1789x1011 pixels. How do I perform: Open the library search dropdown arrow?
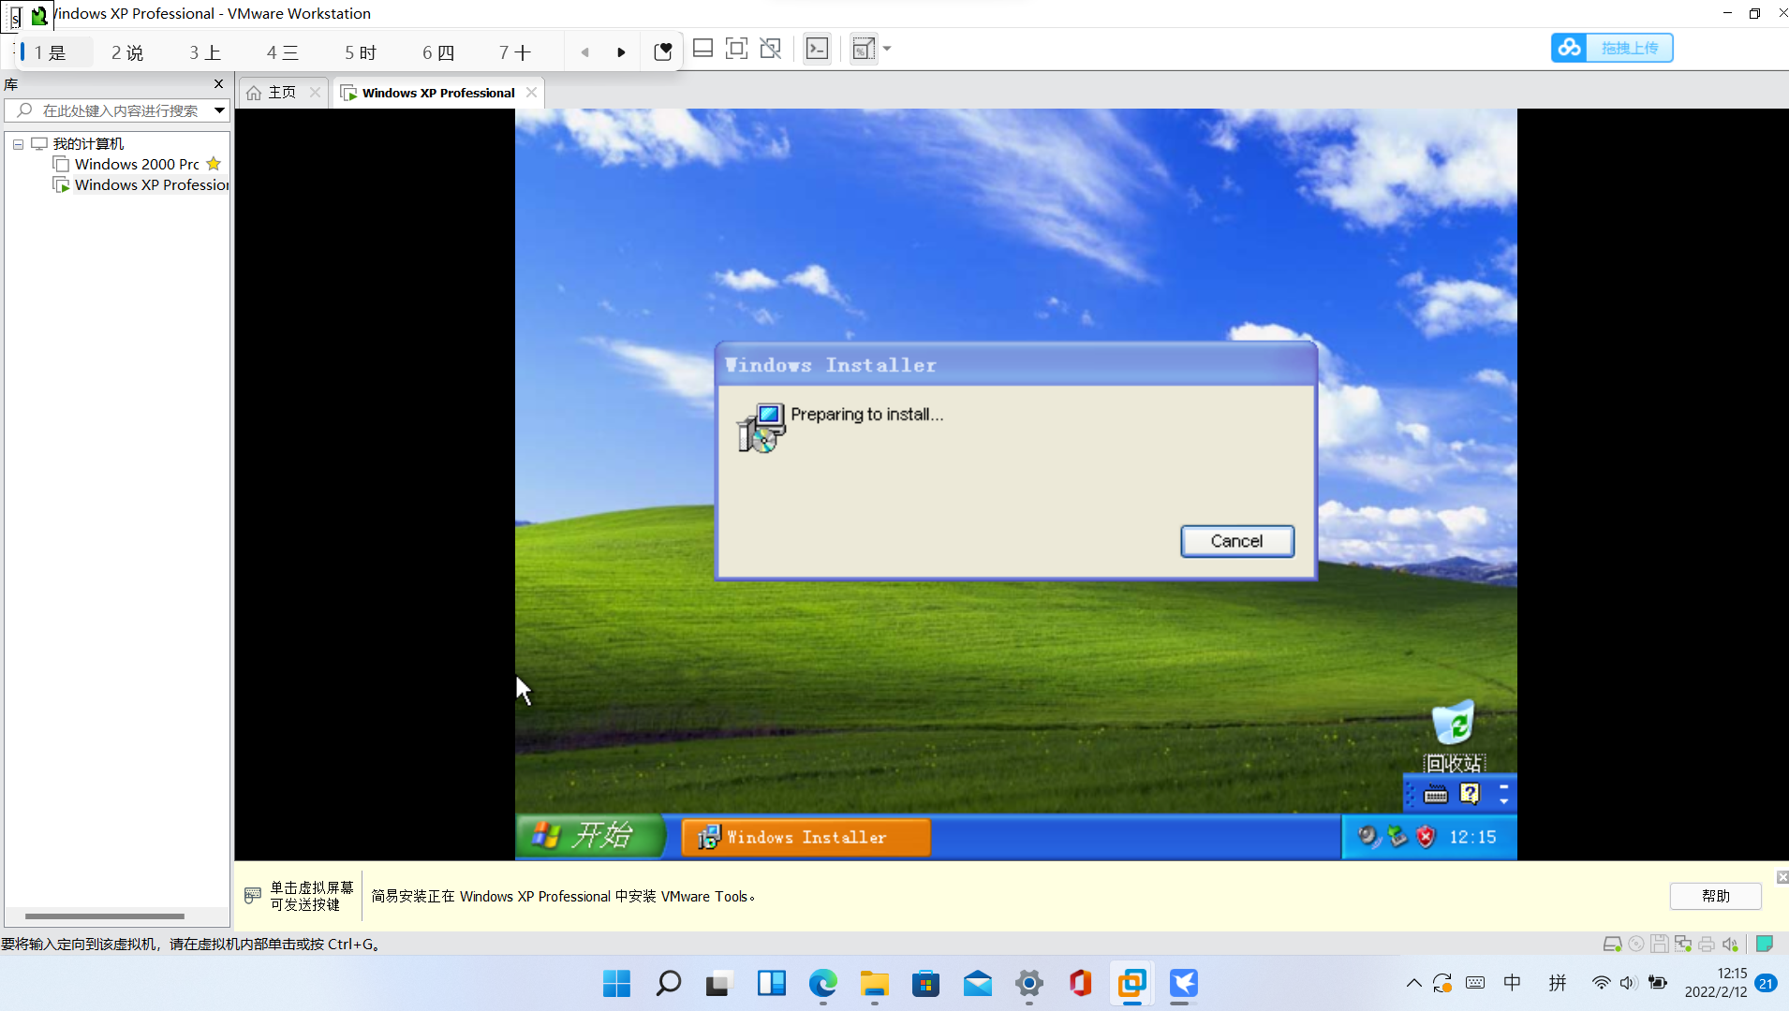tap(219, 110)
